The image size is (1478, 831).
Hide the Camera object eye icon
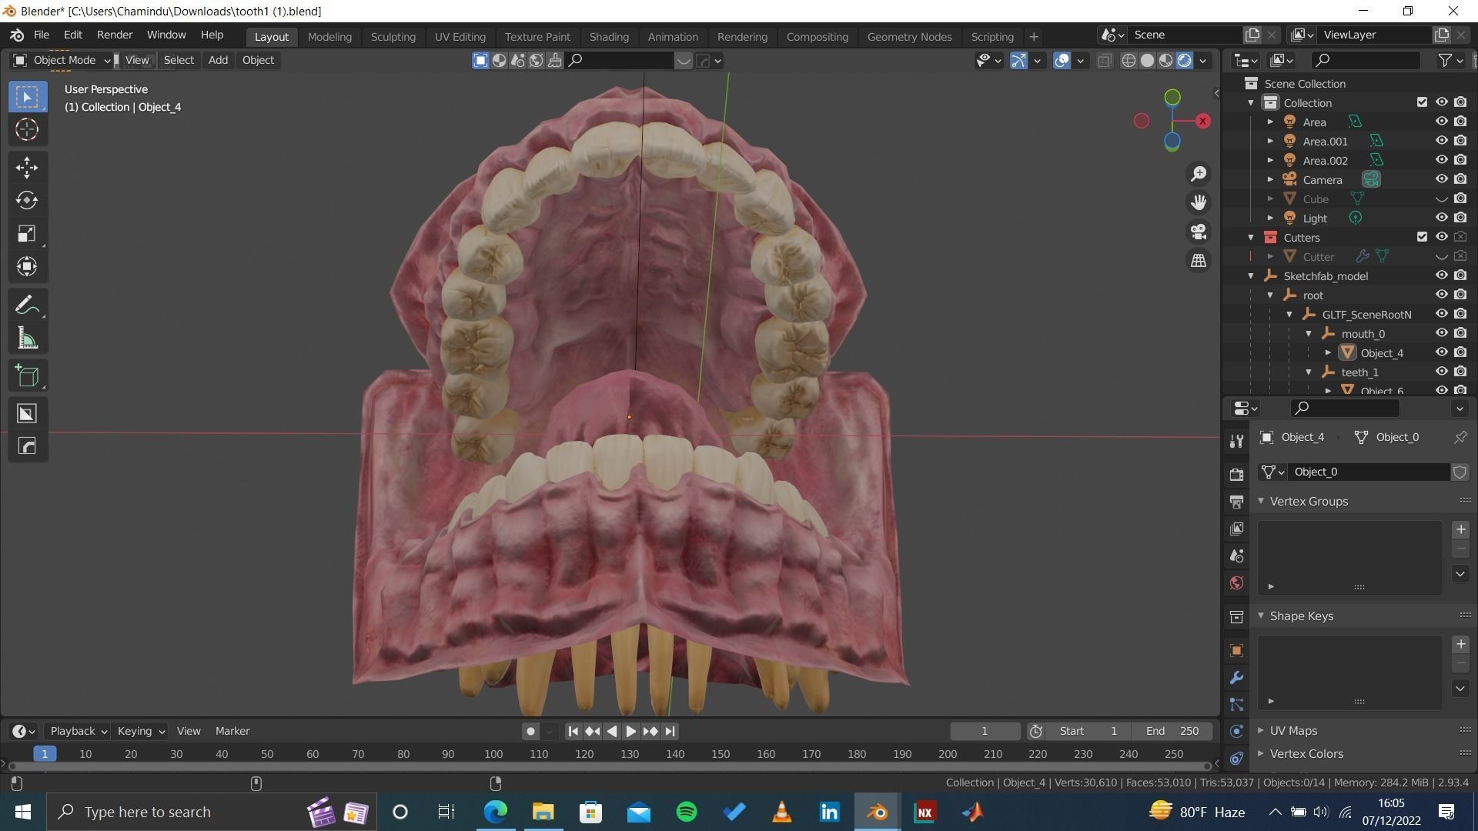(1441, 179)
